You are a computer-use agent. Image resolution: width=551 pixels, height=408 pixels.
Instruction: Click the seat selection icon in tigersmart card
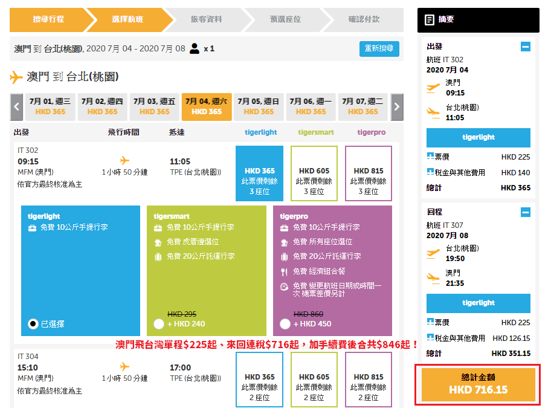(x=158, y=242)
